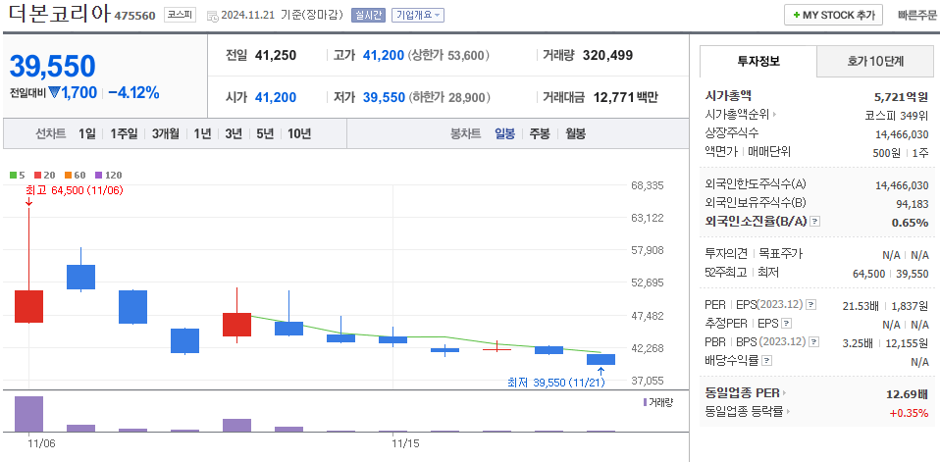The height and width of the screenshot is (462, 940).
Task: Open help icon next to 배당수익률
Action: click(x=766, y=361)
